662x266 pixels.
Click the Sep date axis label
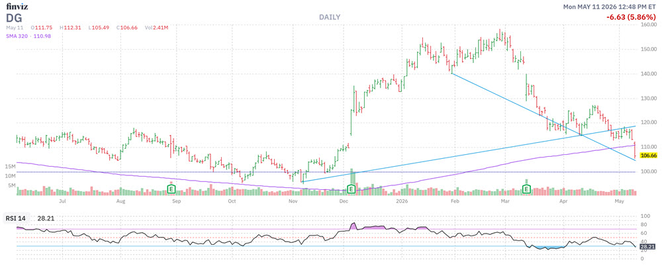pyautogui.click(x=177, y=202)
